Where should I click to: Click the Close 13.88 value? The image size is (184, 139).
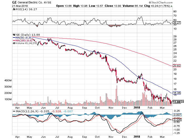pyautogui.click(x=113, y=6)
